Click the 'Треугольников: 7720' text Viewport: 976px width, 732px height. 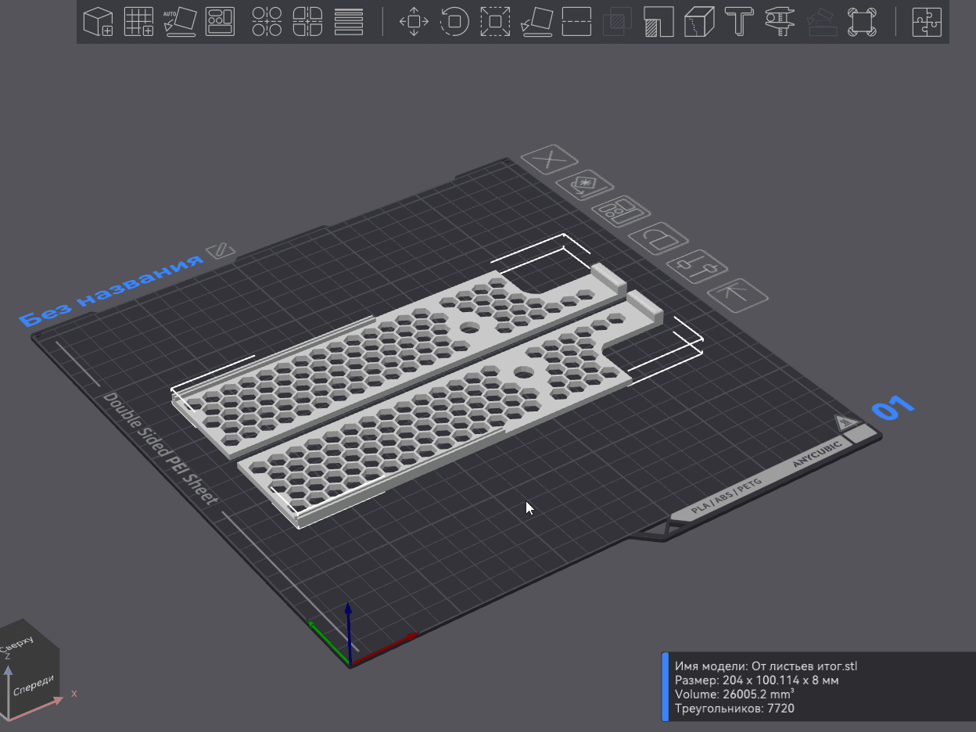point(734,709)
